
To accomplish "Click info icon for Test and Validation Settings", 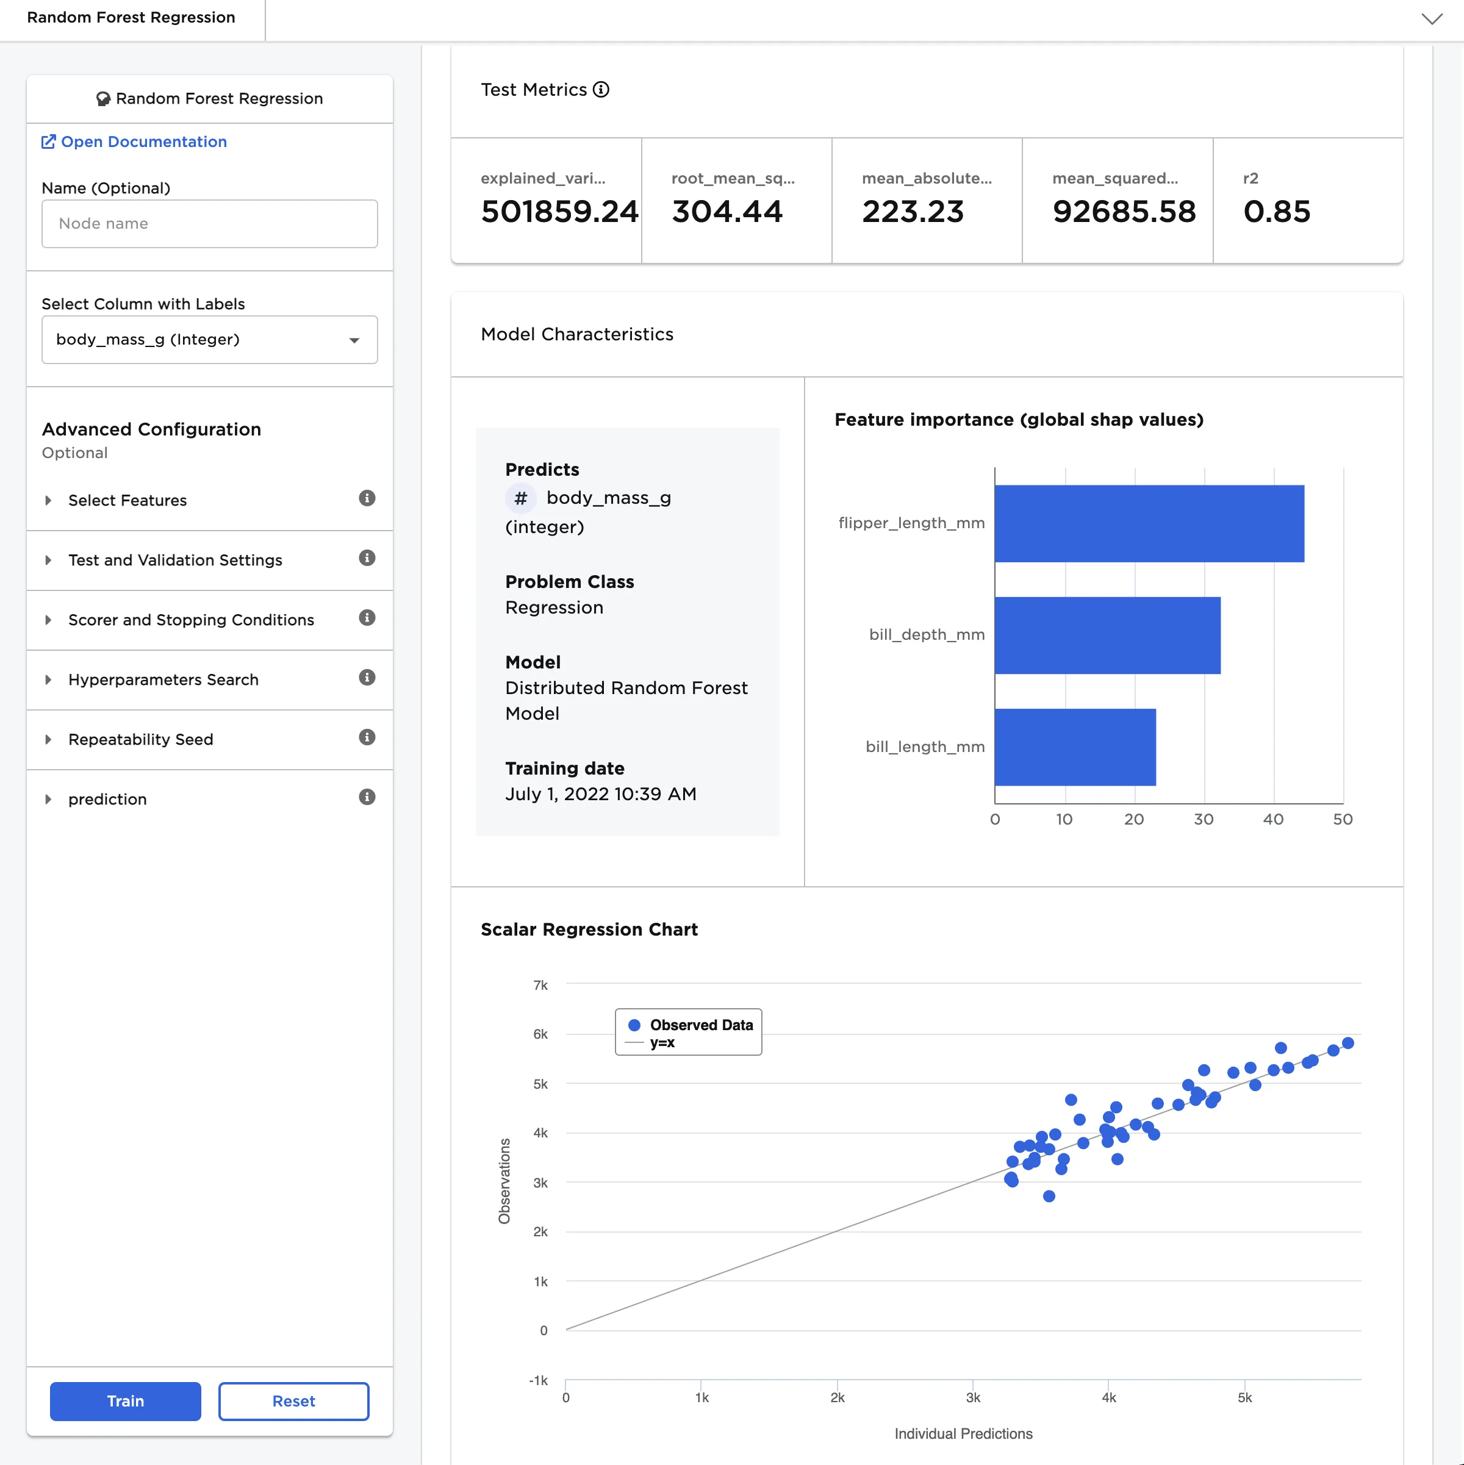I will click(367, 558).
